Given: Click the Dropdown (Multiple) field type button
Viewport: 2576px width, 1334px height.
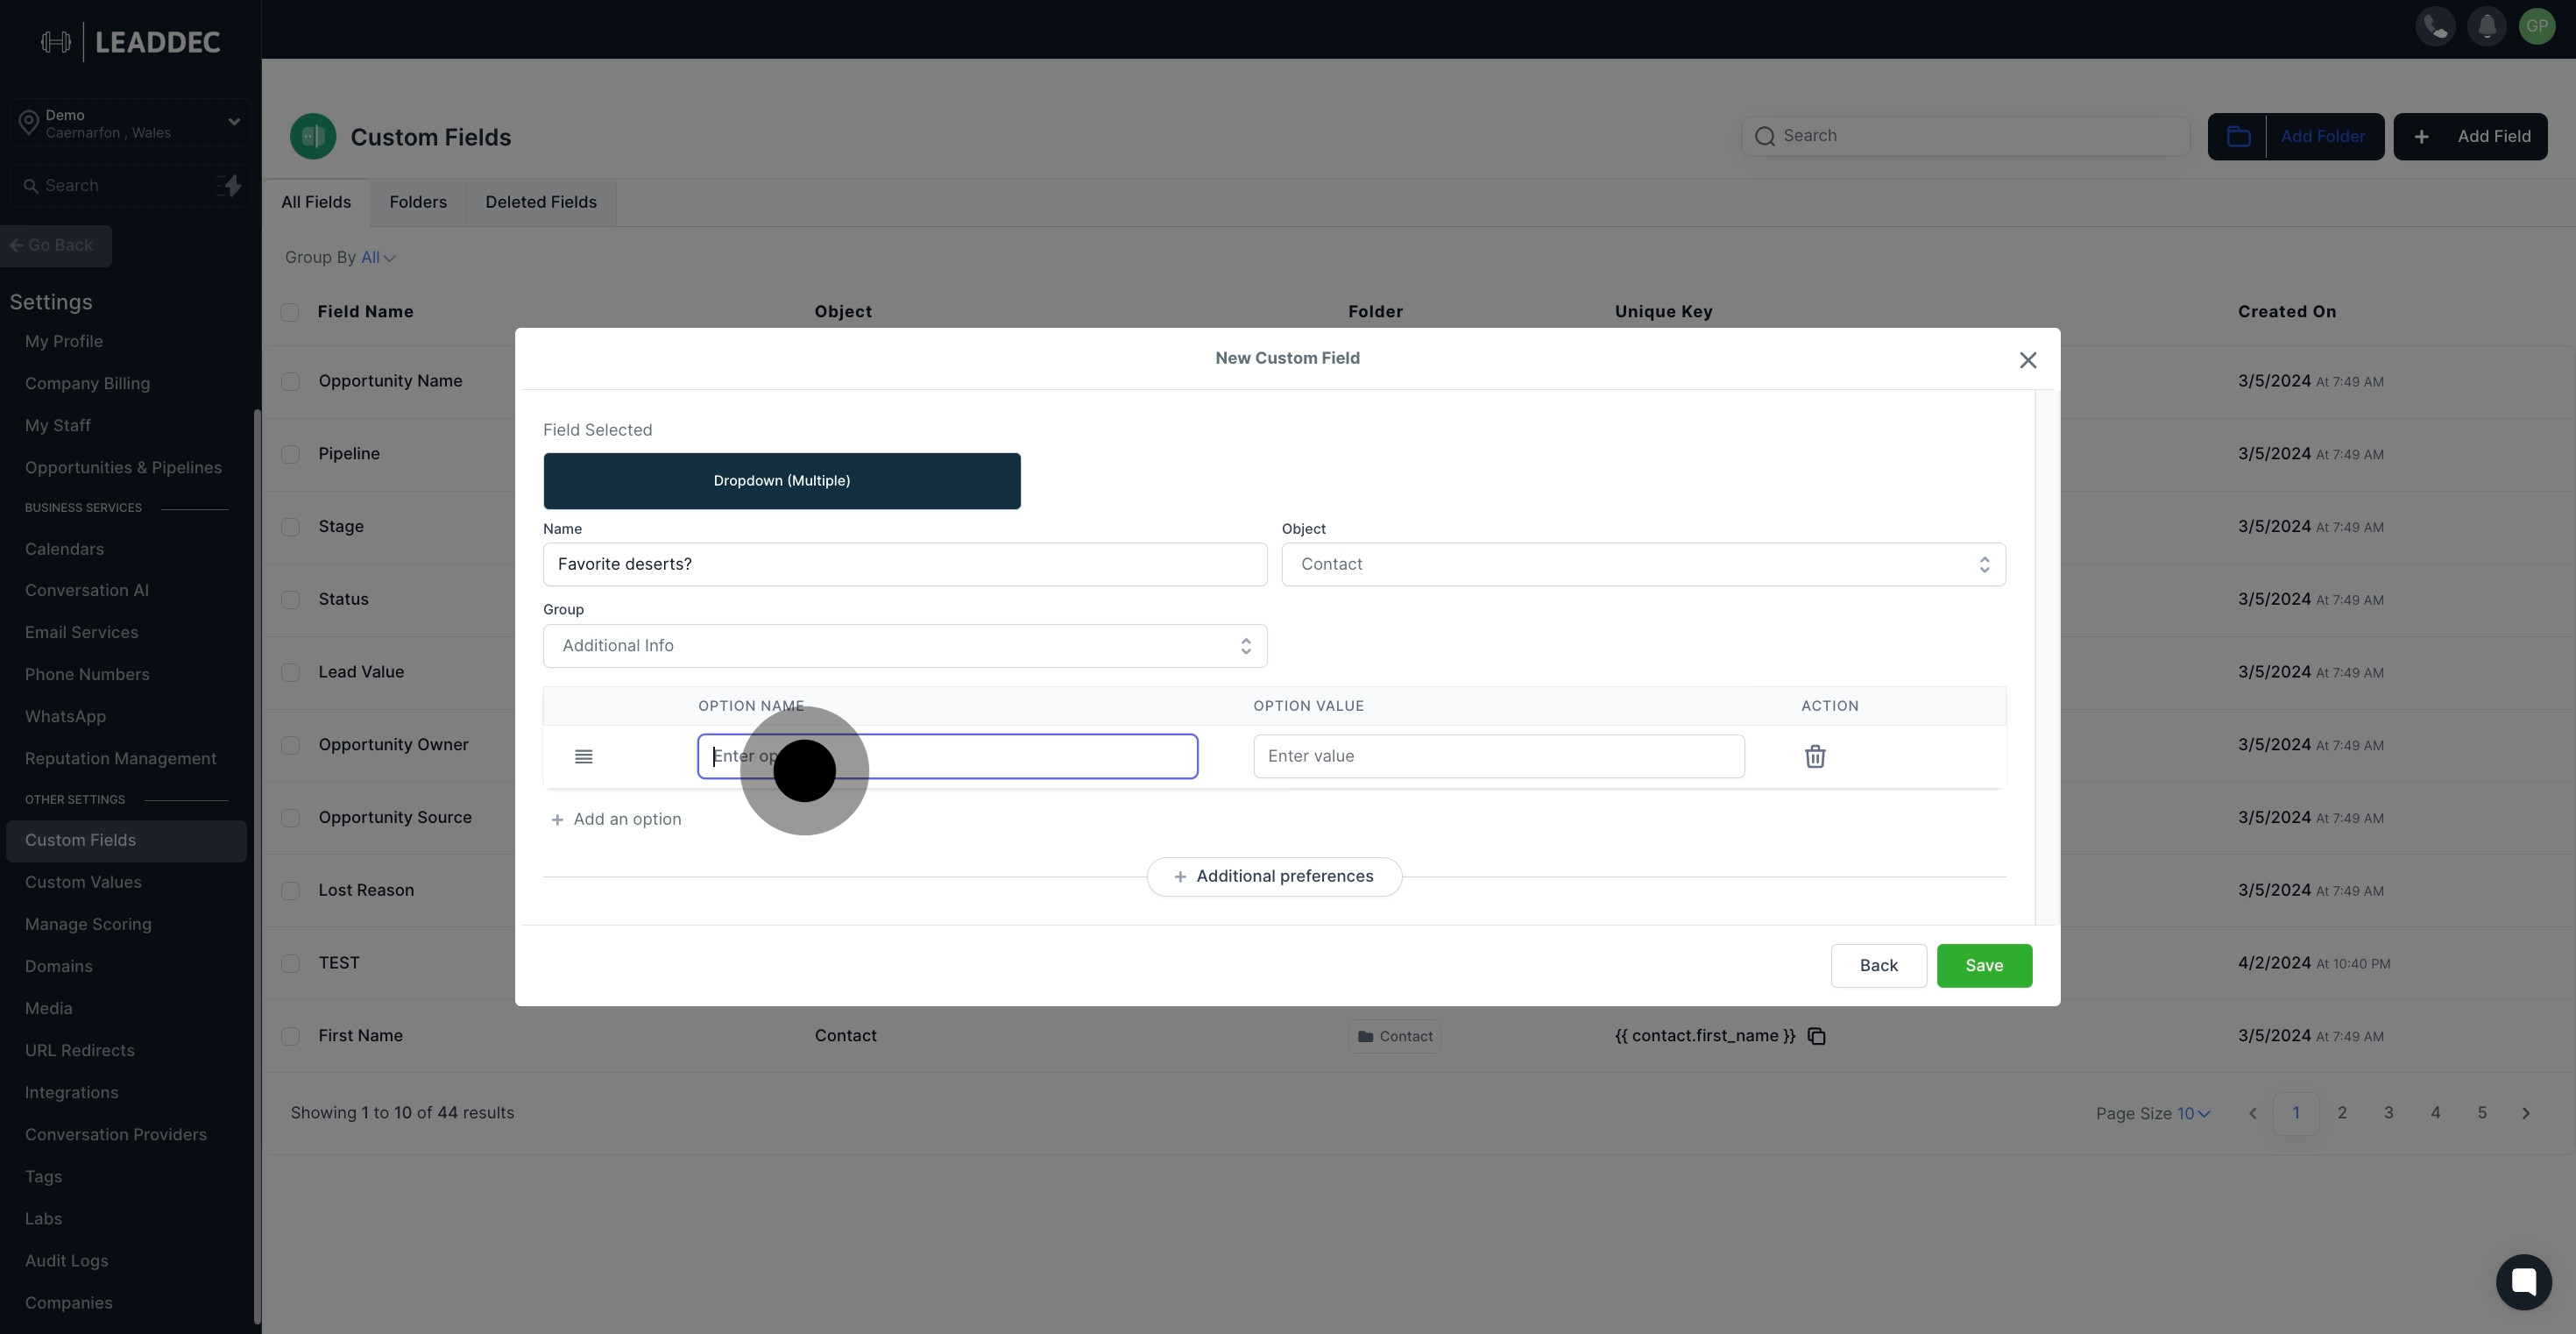Looking at the screenshot, I should (x=782, y=481).
